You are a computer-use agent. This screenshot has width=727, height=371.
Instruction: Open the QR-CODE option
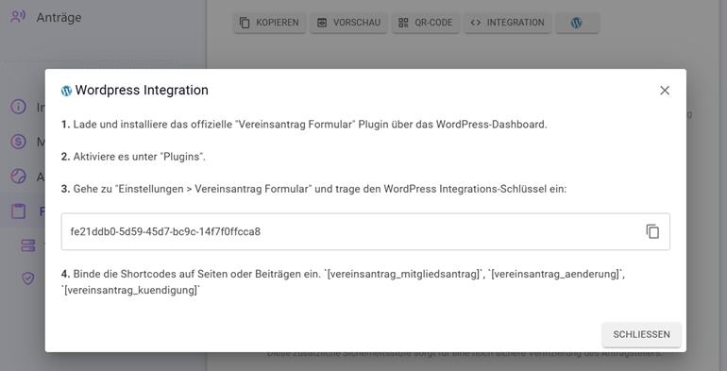click(x=425, y=23)
